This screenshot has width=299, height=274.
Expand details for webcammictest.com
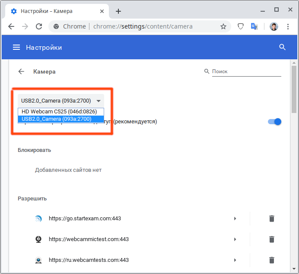[235, 239]
